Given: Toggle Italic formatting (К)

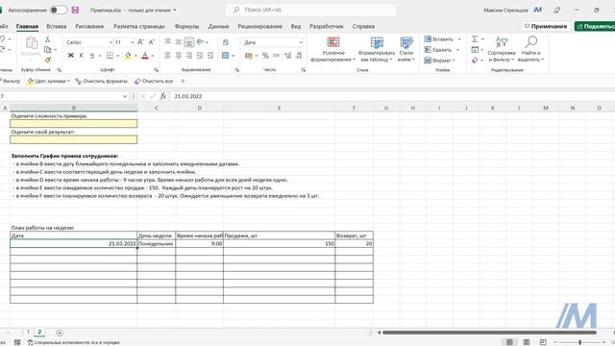Looking at the screenshot, I should (x=81, y=56).
